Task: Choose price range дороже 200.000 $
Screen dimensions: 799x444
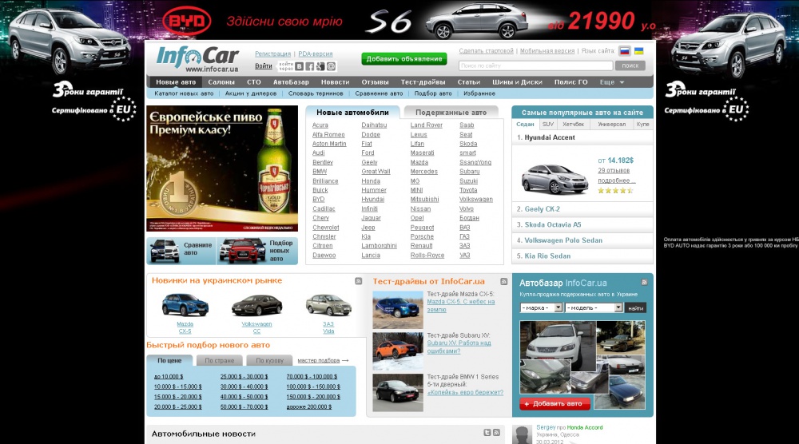Action: click(x=308, y=406)
